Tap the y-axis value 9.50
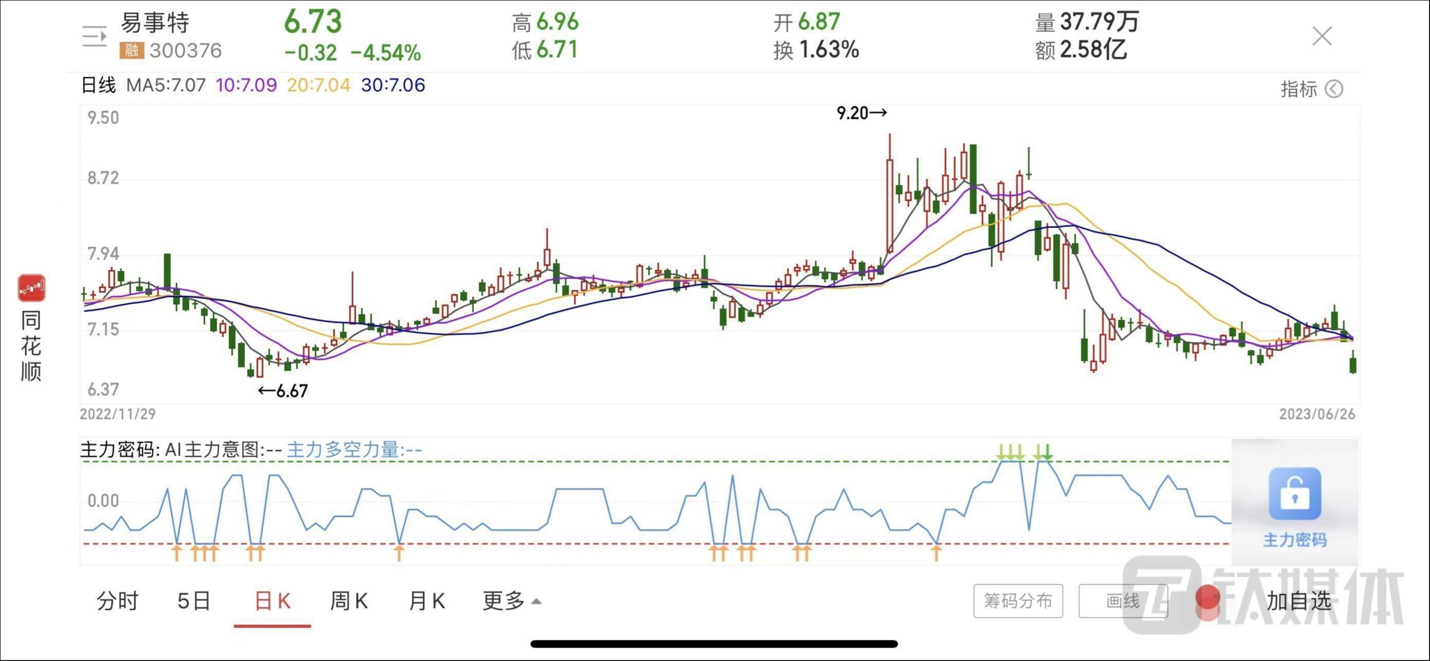 point(103,118)
